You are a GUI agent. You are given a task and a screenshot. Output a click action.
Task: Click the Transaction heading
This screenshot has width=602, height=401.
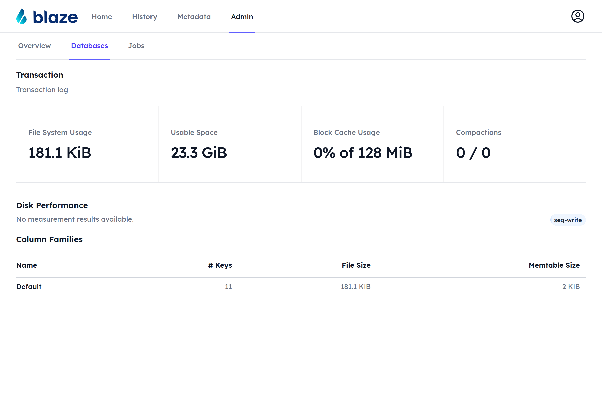click(40, 75)
